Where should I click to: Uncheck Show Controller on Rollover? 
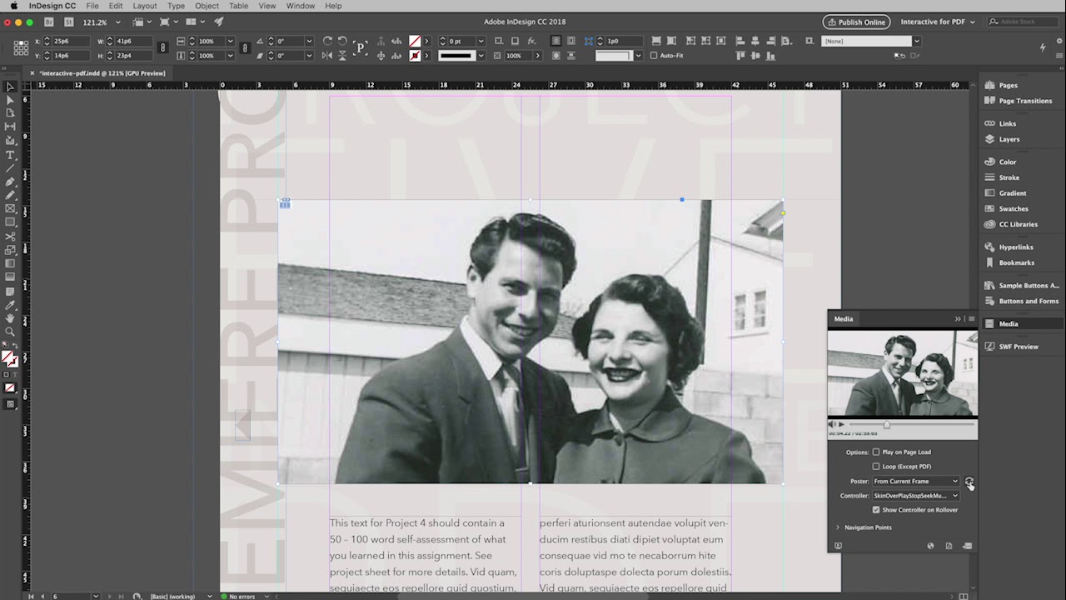[x=876, y=510]
